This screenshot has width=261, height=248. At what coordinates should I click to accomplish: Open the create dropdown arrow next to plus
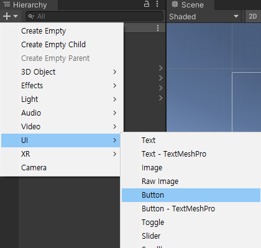click(x=16, y=16)
